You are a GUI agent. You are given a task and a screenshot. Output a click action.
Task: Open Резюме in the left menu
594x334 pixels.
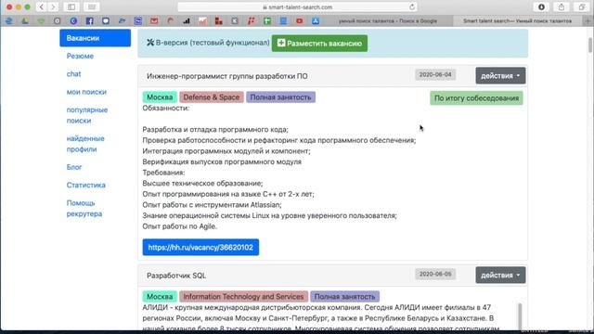click(x=80, y=56)
